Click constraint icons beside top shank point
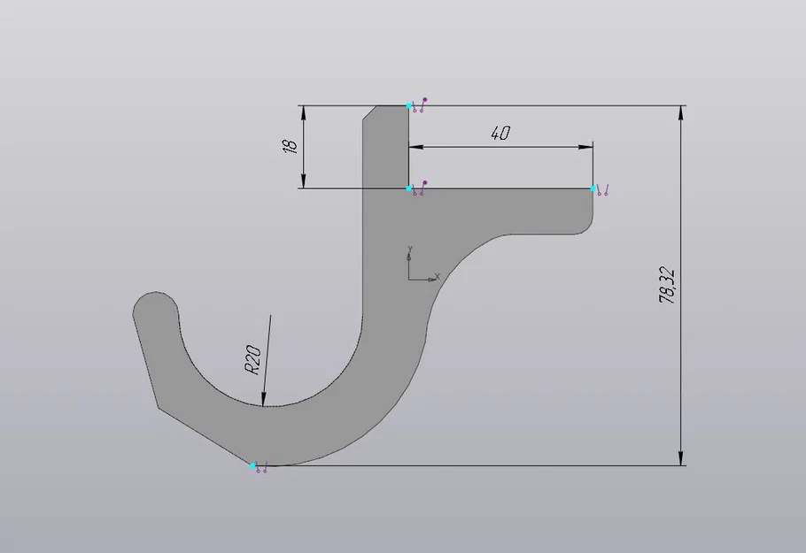This screenshot has width=806, height=553. (x=421, y=105)
